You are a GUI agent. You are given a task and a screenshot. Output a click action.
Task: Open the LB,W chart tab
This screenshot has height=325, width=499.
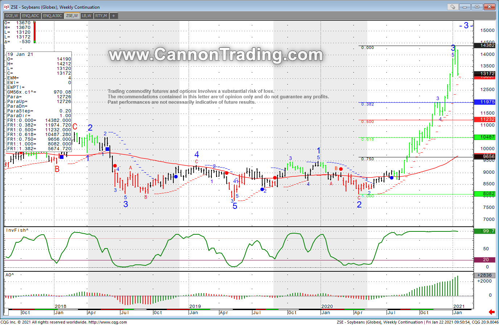[86, 16]
